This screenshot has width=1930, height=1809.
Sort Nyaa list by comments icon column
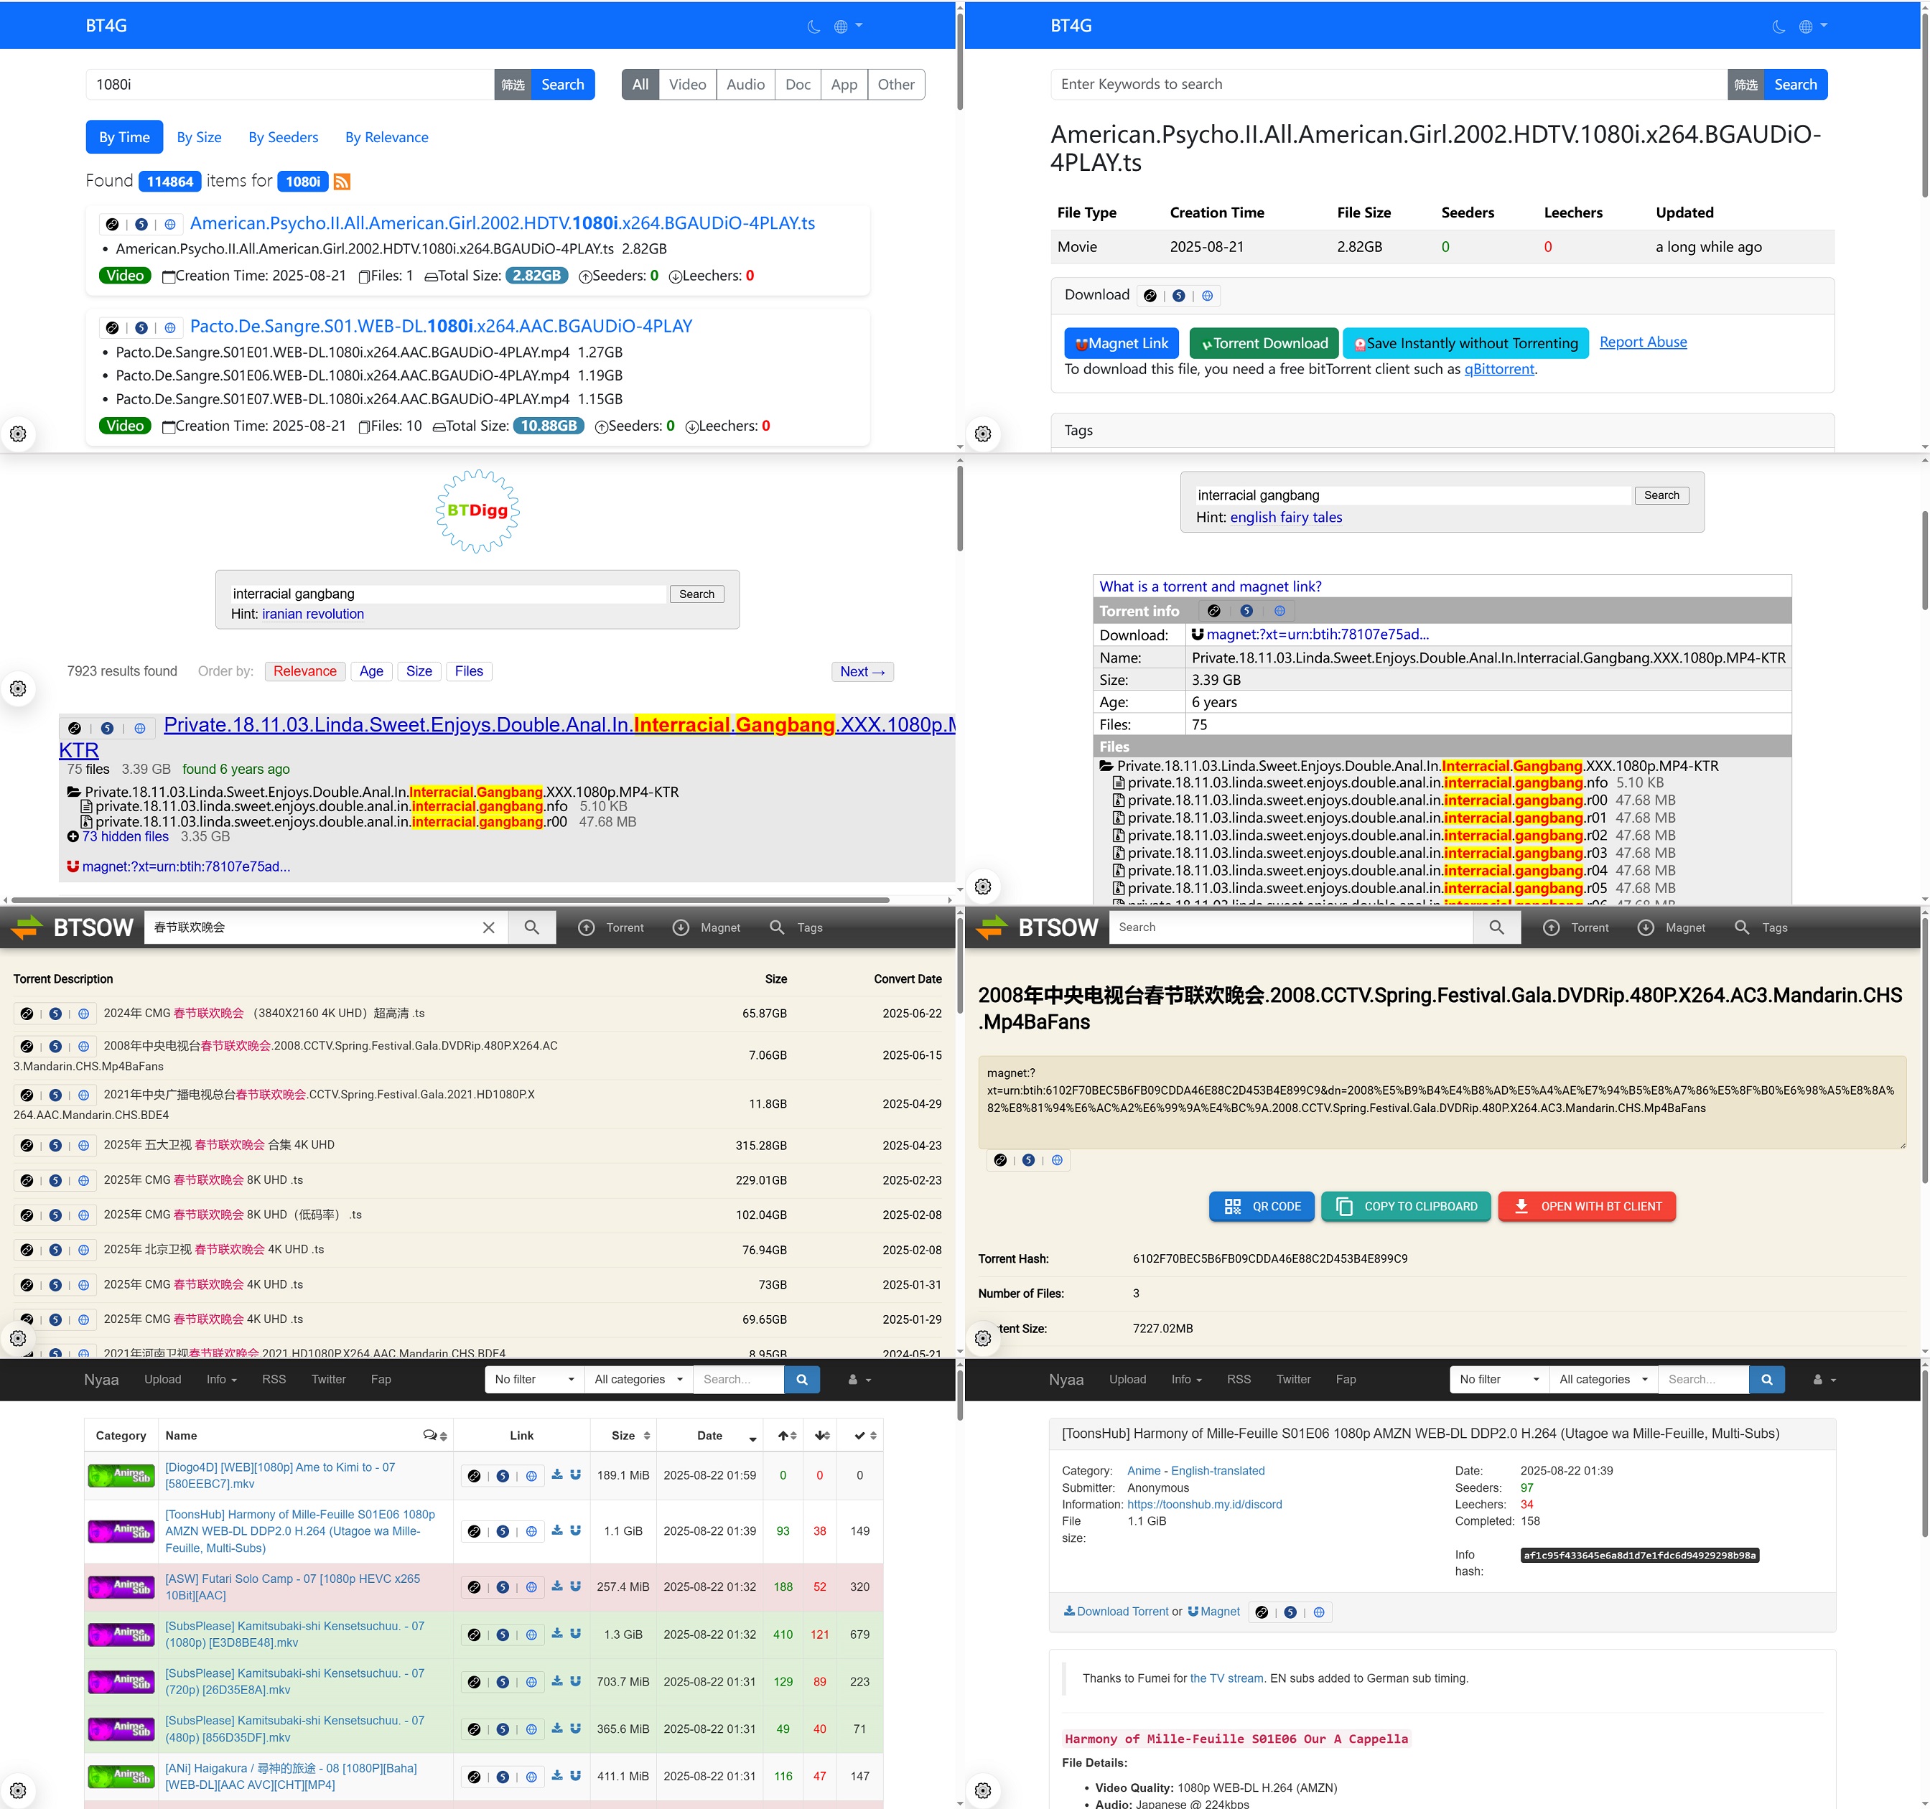point(435,1436)
